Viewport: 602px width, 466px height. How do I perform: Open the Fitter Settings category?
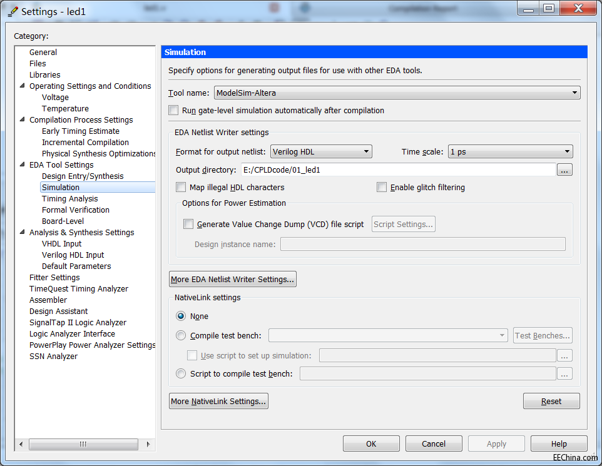(x=54, y=278)
